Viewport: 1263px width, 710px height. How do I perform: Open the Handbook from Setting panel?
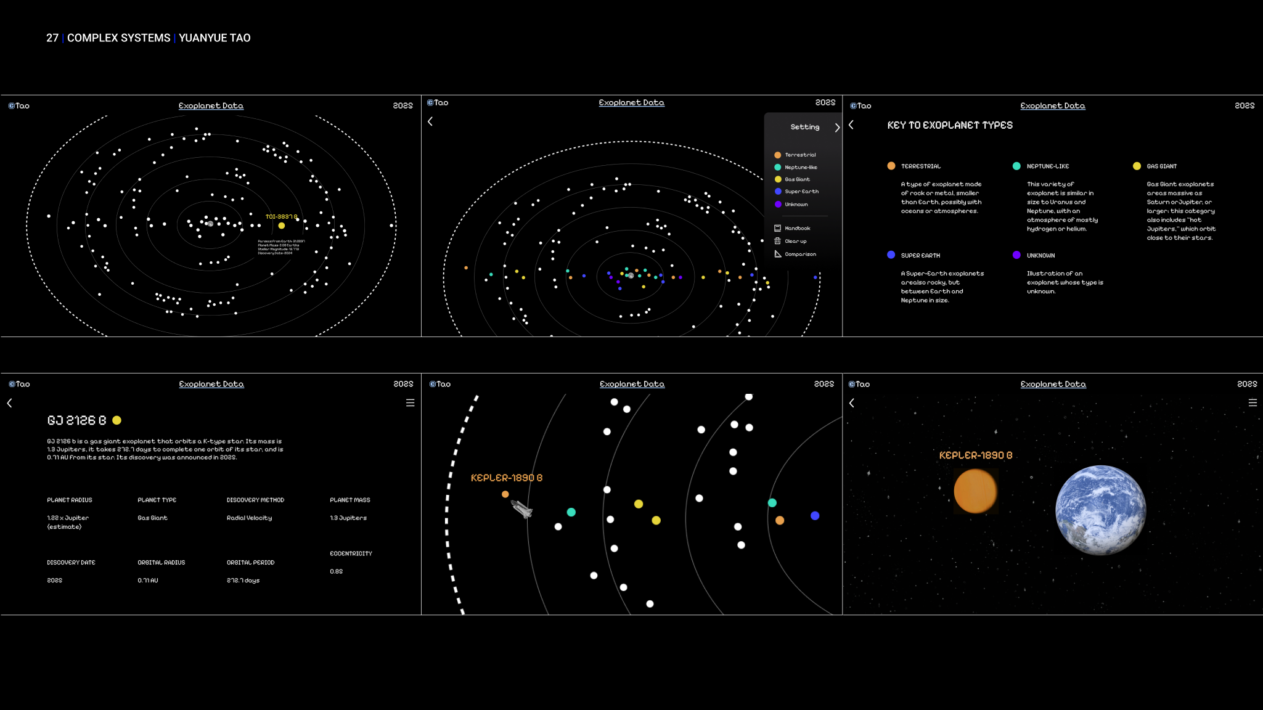(x=796, y=229)
